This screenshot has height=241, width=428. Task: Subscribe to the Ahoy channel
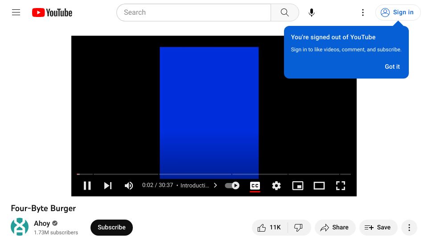(x=111, y=227)
